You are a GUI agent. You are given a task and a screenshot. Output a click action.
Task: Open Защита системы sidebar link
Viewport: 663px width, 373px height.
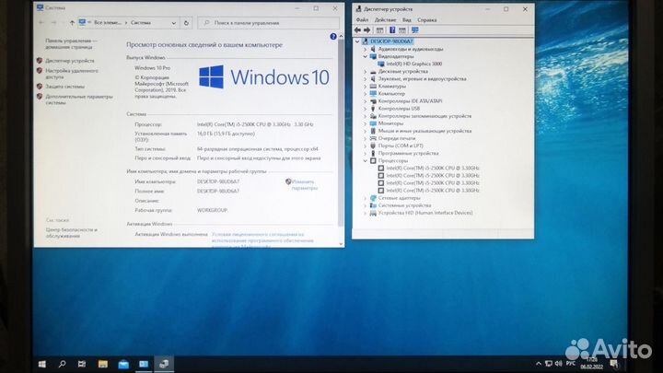[x=65, y=87]
